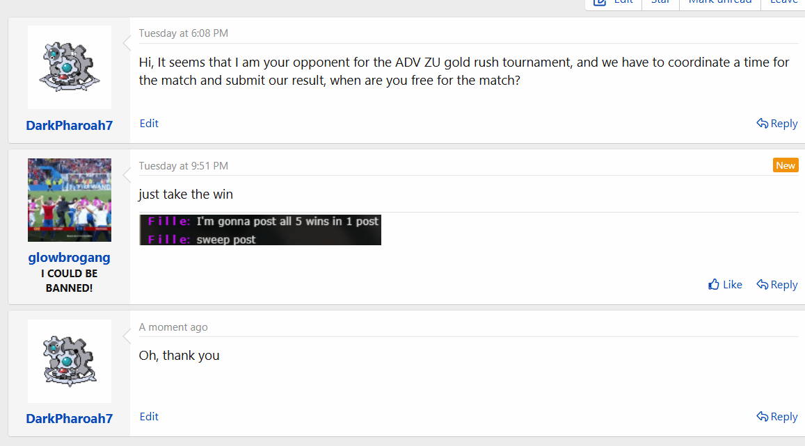Open DarkPharoah7's avatar in first post
805x446 pixels.
(69, 67)
